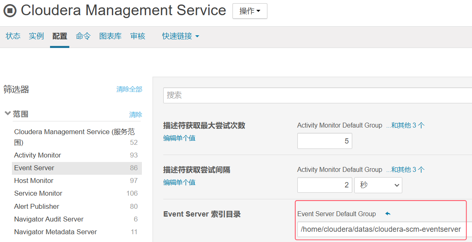Click 清除 to reset the scope filter
The height and width of the screenshot is (242, 472).
click(136, 115)
